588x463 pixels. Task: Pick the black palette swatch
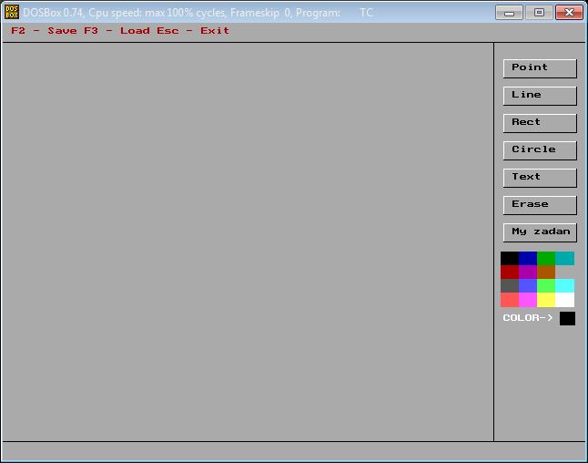(x=510, y=258)
